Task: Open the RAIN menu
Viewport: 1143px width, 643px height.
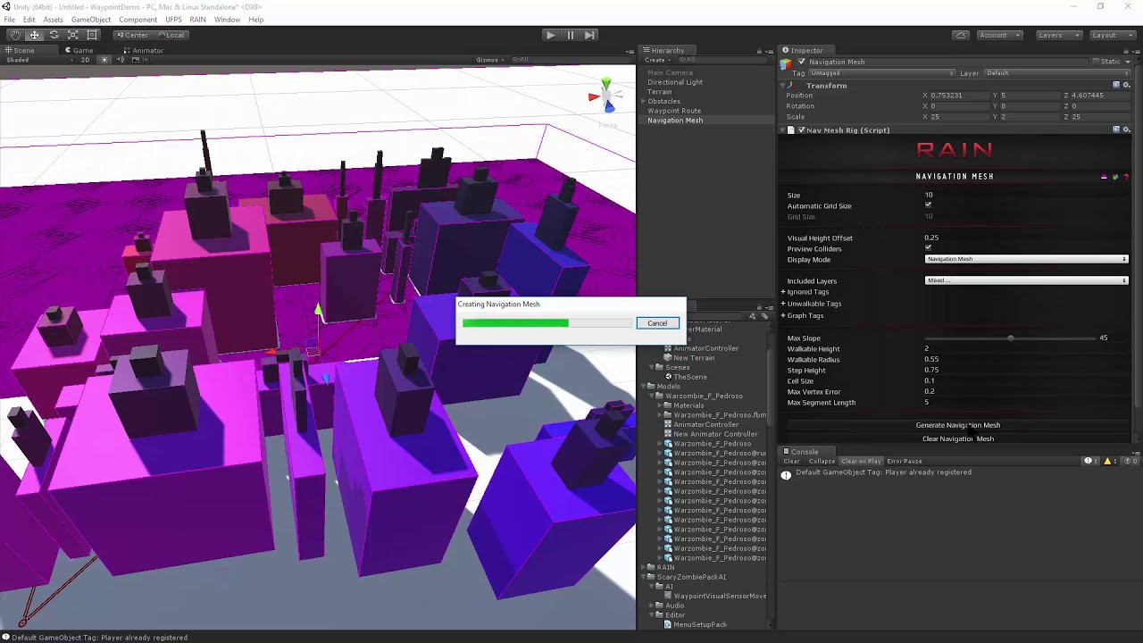Action: [197, 19]
